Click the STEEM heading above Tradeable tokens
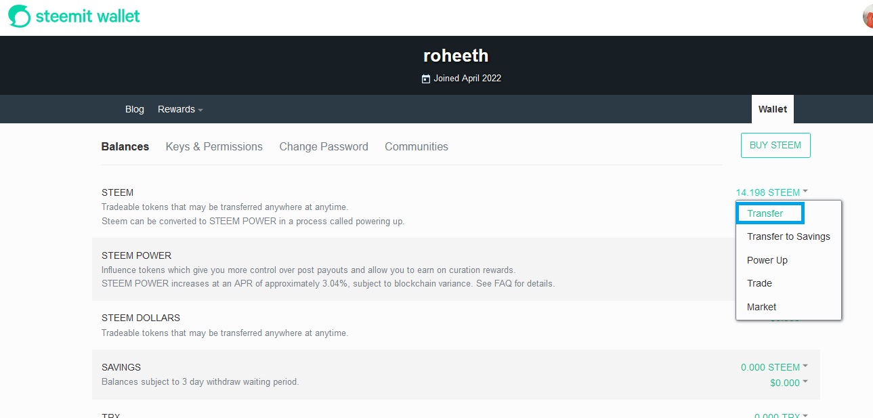The image size is (873, 418). (118, 192)
